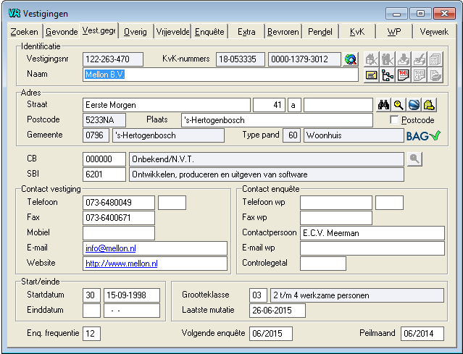The width and height of the screenshot is (463, 354).
Task: Click the SBI code field 6201
Action: (x=104, y=174)
